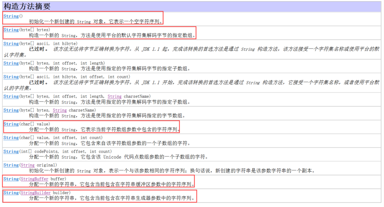
Task: Click description mentioning 字符串生成器参数中的字符序列
Action: point(112,198)
